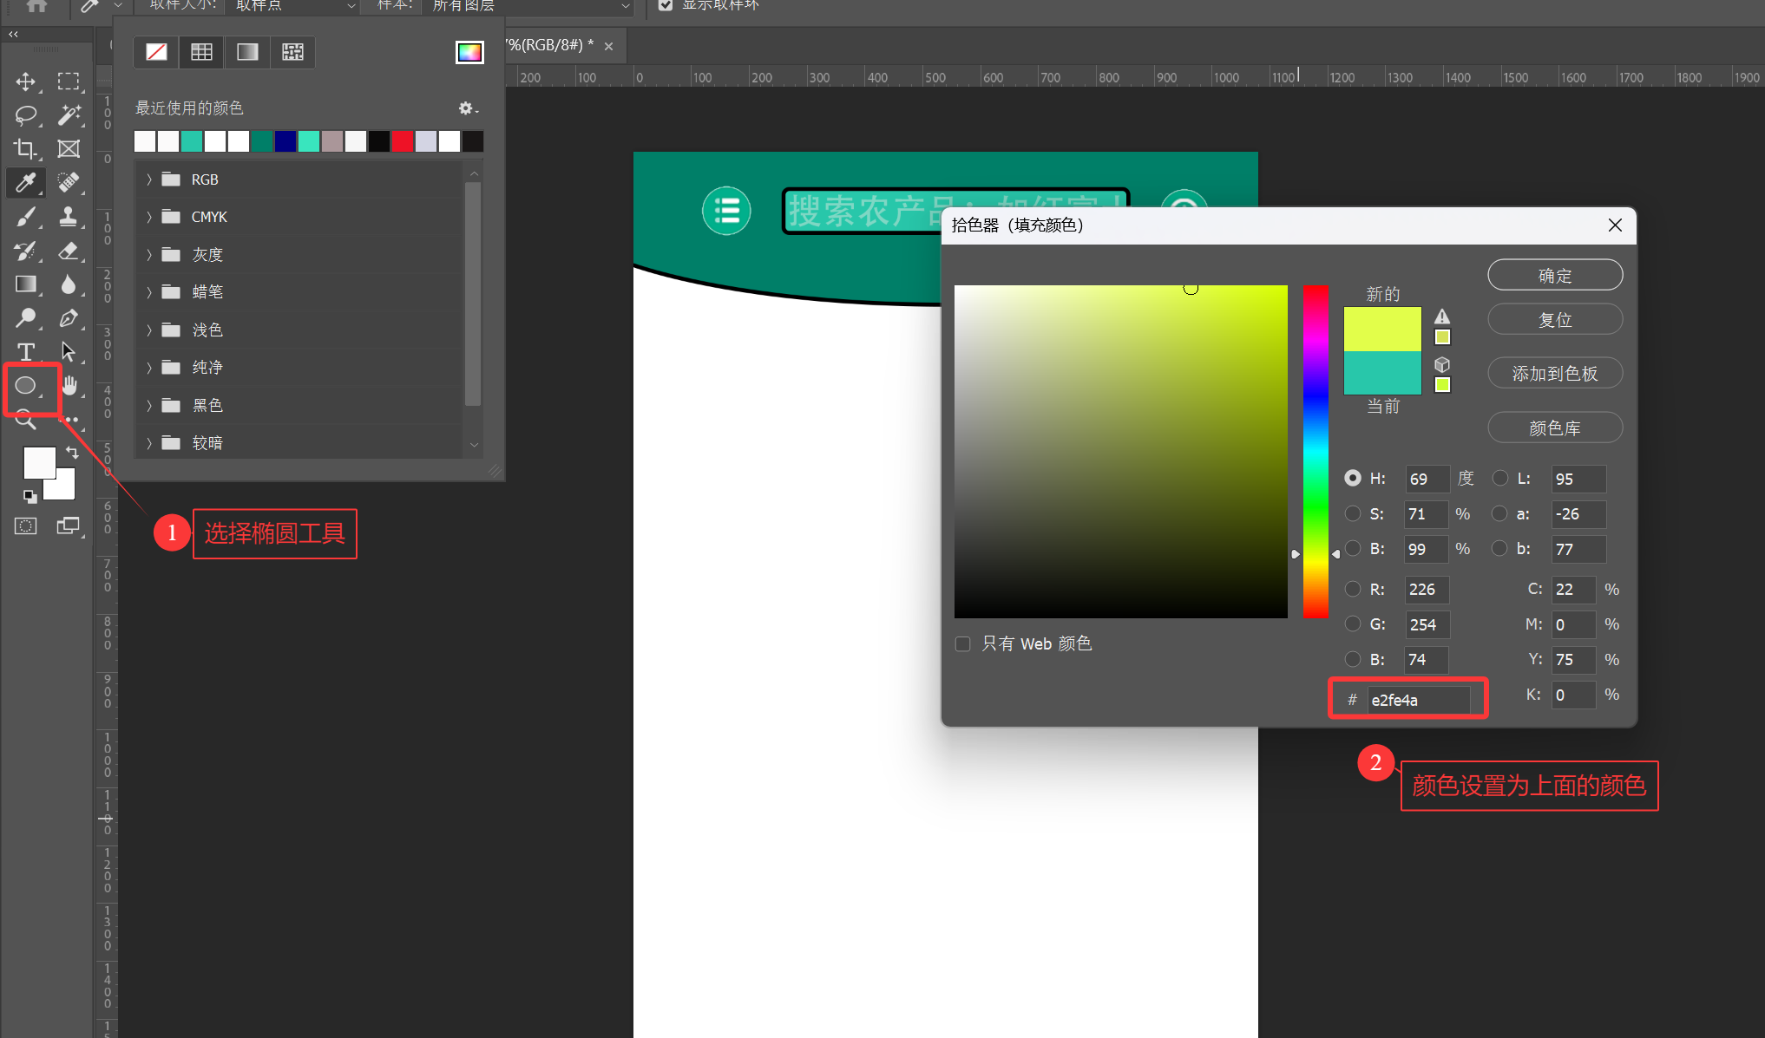
Task: Click the hex color input field
Action: point(1418,700)
